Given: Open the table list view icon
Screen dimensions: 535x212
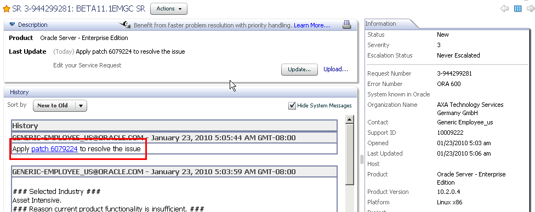Looking at the screenshot, I should (517, 9).
